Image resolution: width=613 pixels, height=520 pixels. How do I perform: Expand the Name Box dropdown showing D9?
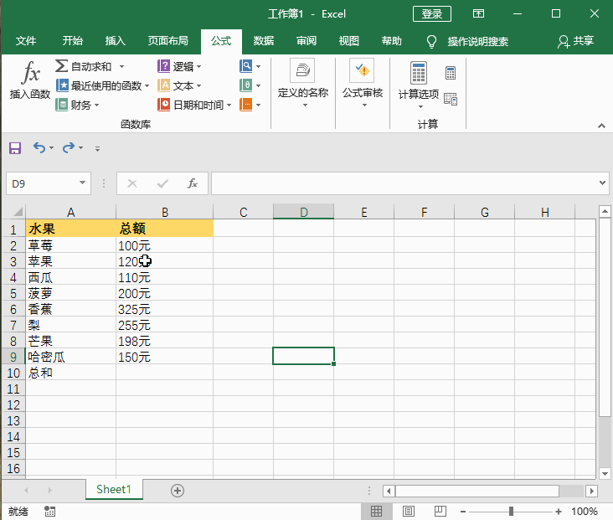[x=83, y=183]
